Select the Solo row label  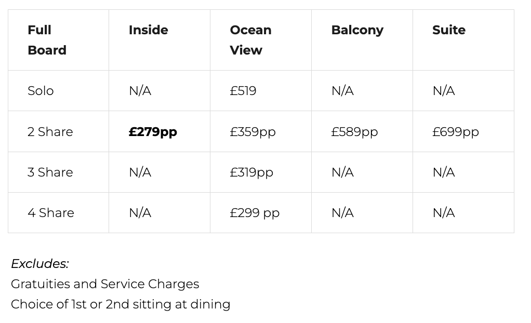41,91
